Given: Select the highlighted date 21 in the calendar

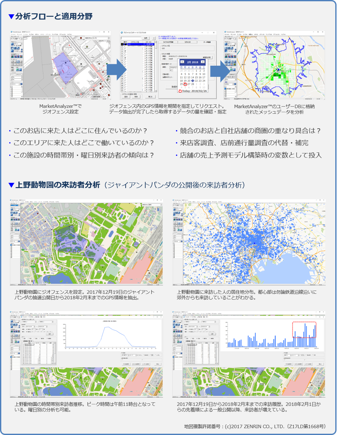Looking at the screenshot, I should [x=193, y=80].
